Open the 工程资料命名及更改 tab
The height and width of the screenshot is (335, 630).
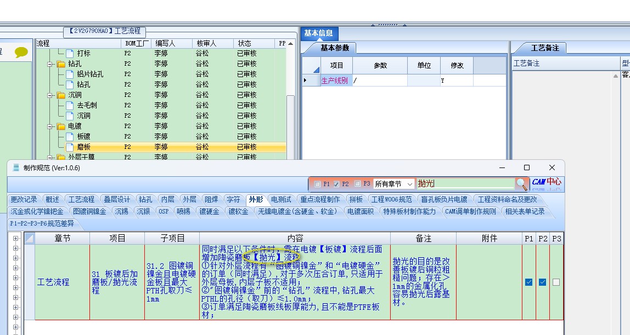[x=507, y=199]
